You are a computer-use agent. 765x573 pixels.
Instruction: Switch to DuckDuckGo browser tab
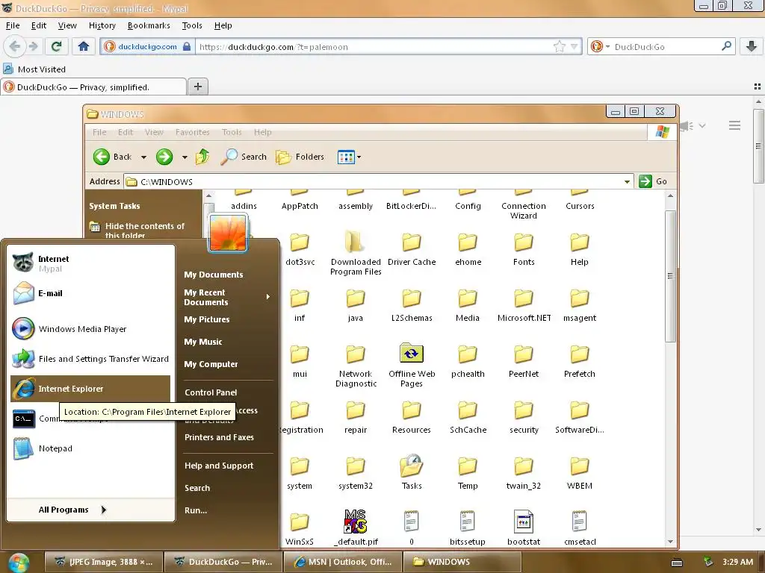point(93,87)
